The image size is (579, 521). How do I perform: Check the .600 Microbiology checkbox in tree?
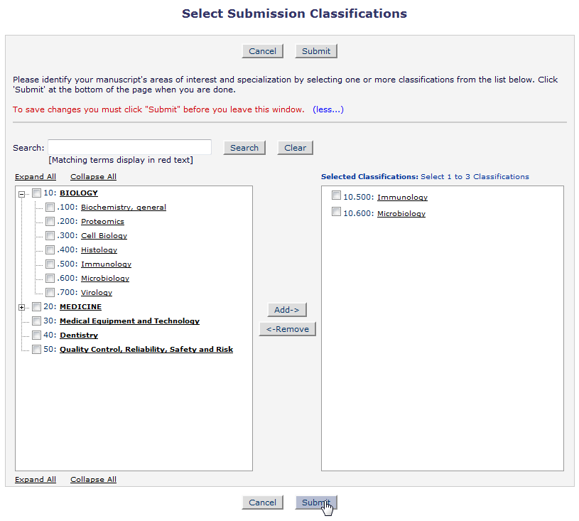pyautogui.click(x=50, y=278)
